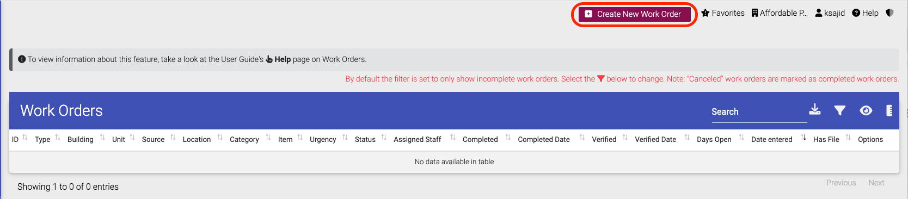Viewport: 908px width, 199px height.
Task: Click Create New Work Order button
Action: coord(634,14)
